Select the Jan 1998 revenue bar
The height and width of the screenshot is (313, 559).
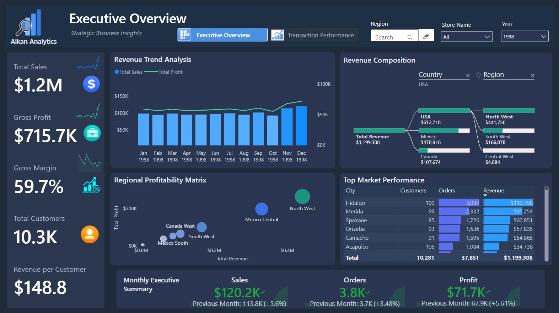144,129
